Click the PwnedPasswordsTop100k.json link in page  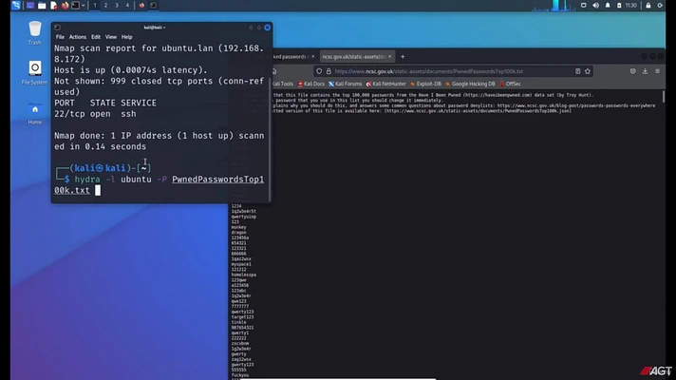coord(479,111)
